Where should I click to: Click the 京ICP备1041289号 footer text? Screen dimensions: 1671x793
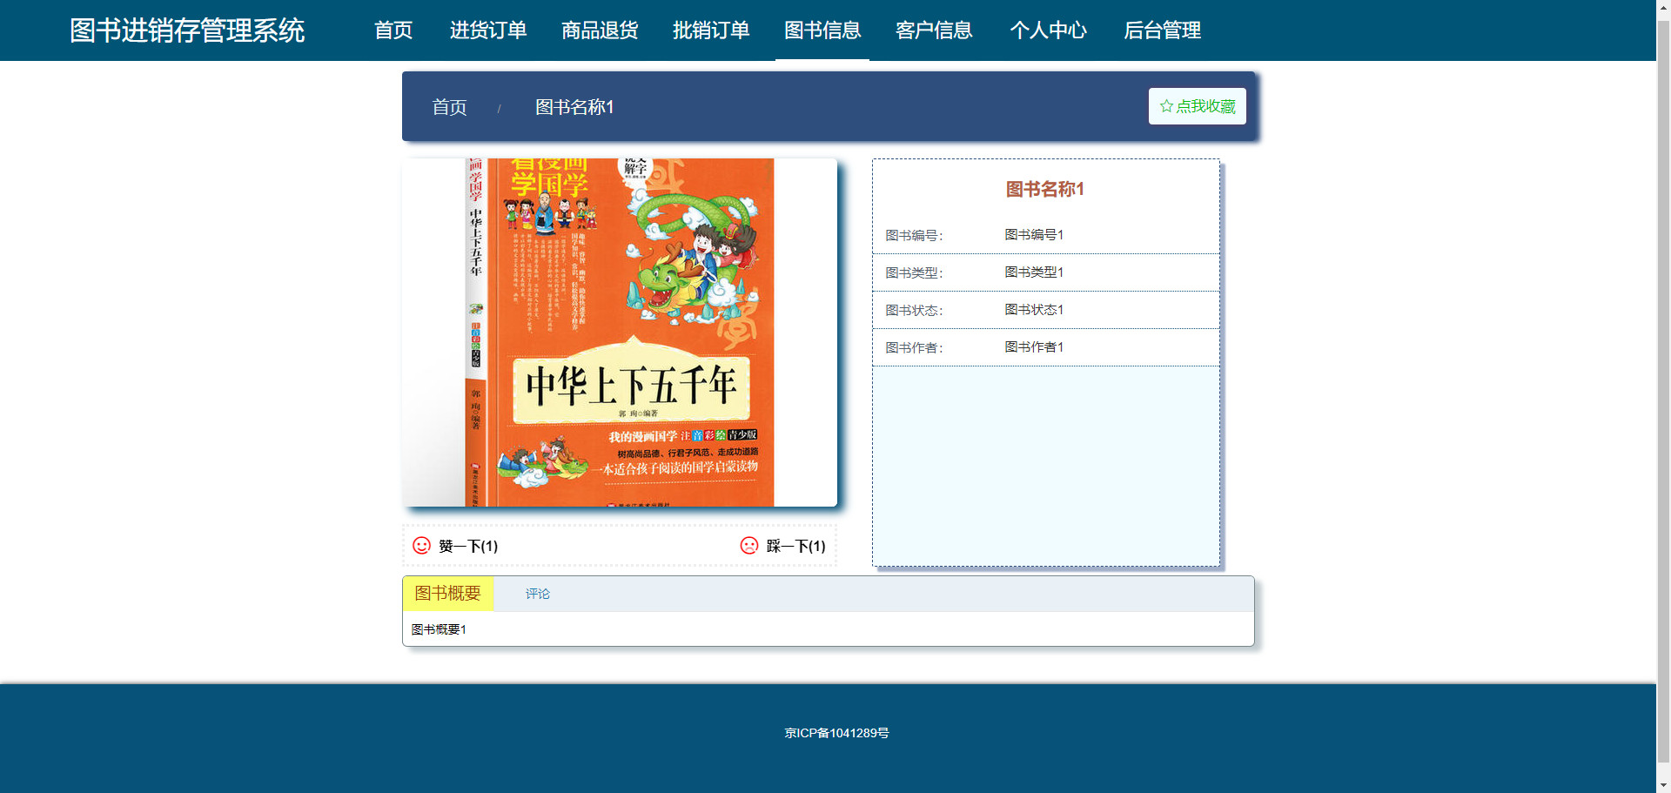tap(836, 733)
